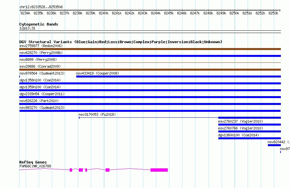Viewport: 290px width, 188px height.
Task: Click the blue esv2760237 bar
Action: click(x=250, y=125)
